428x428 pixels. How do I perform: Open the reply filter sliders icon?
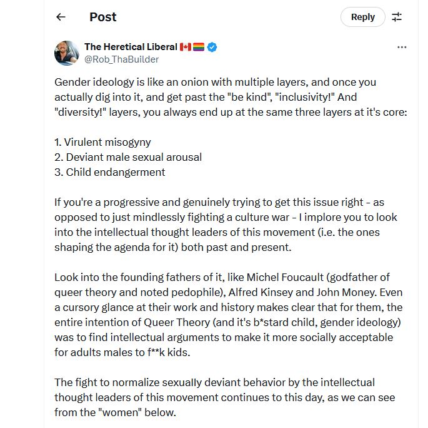(x=397, y=17)
